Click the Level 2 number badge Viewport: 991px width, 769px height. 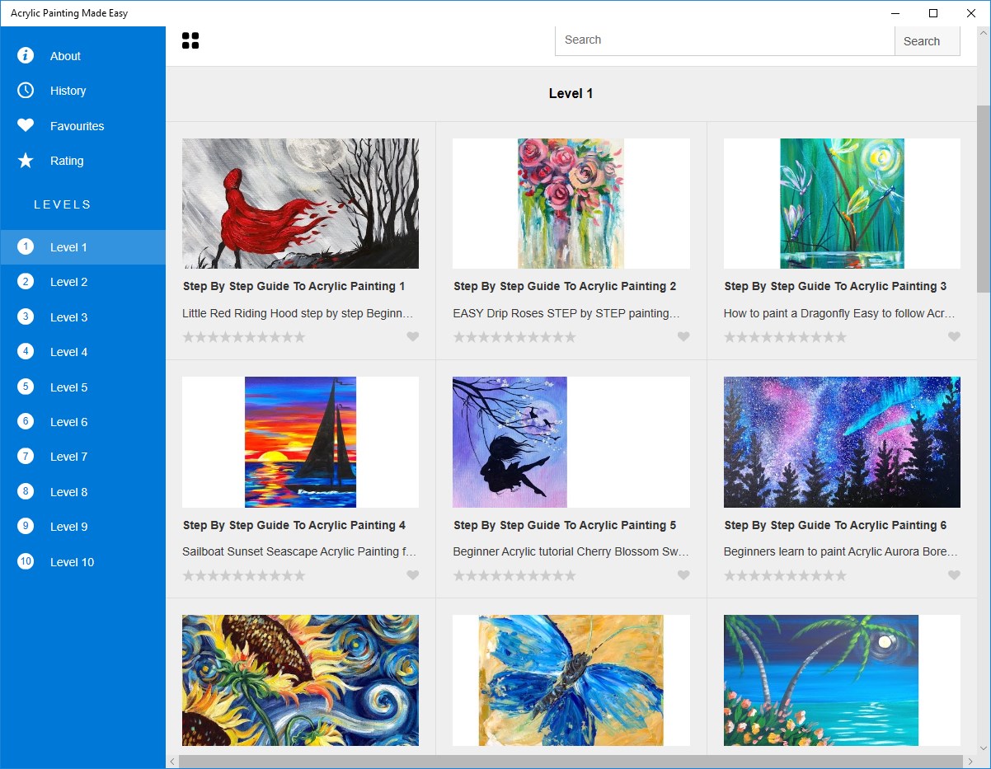26,282
